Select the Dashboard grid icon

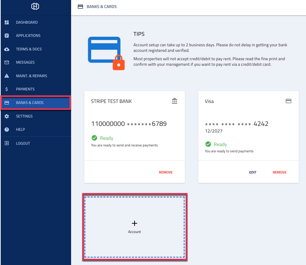pyautogui.click(x=7, y=22)
